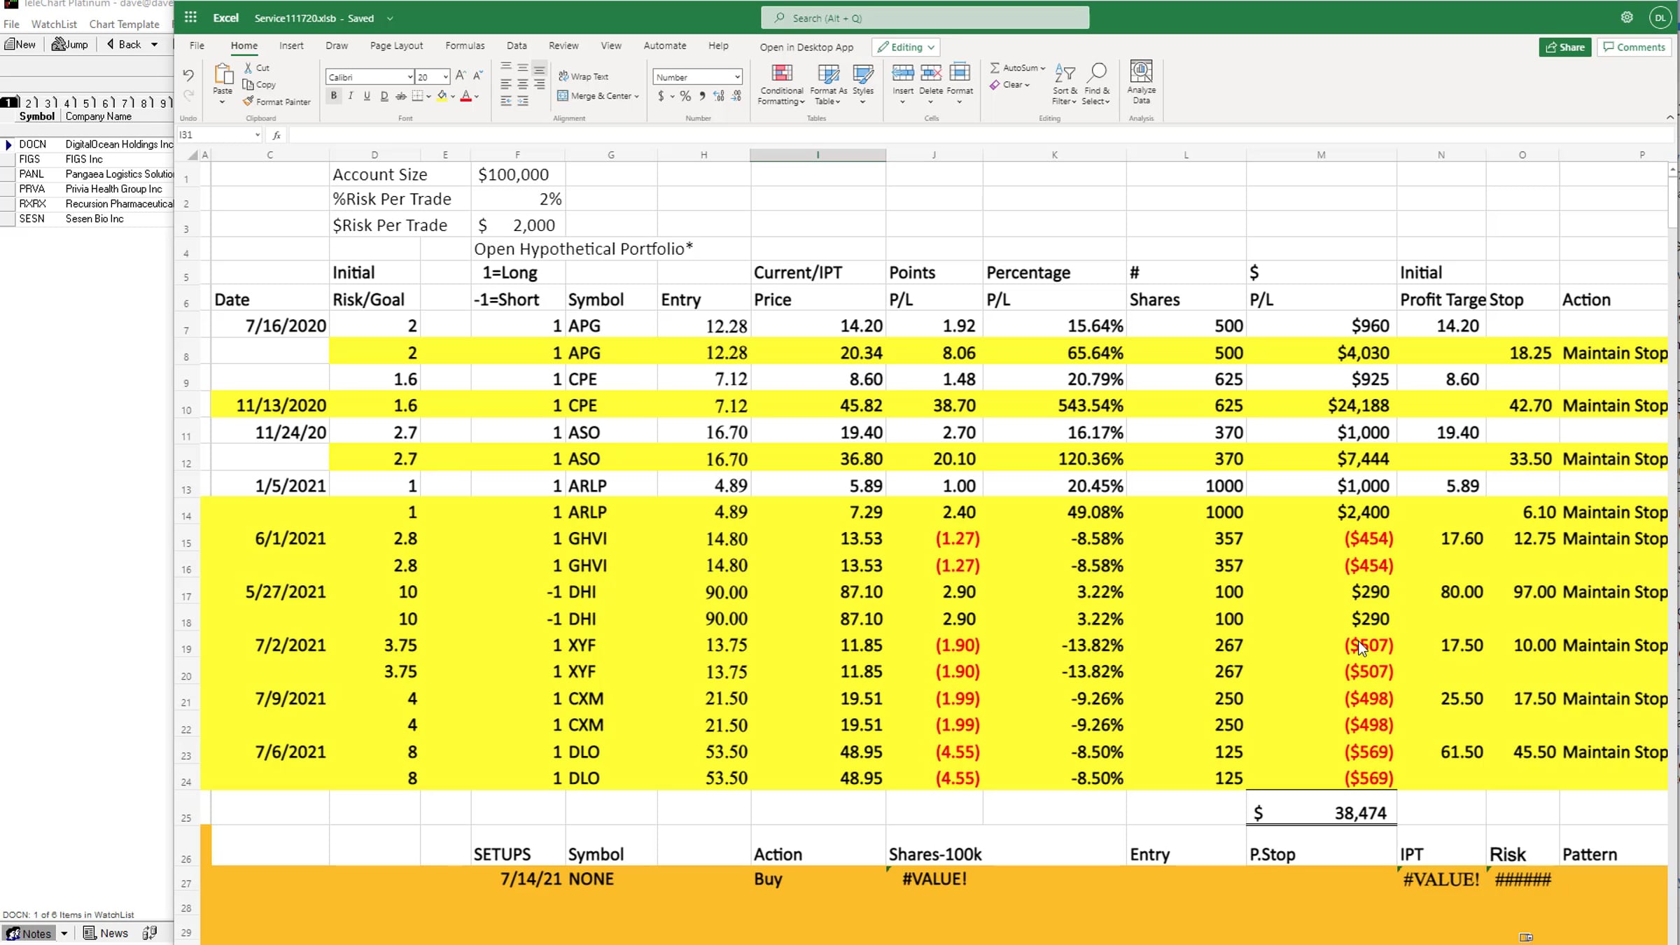The height and width of the screenshot is (945, 1680).
Task: Open the font size dropdown showing 20
Action: point(445,76)
